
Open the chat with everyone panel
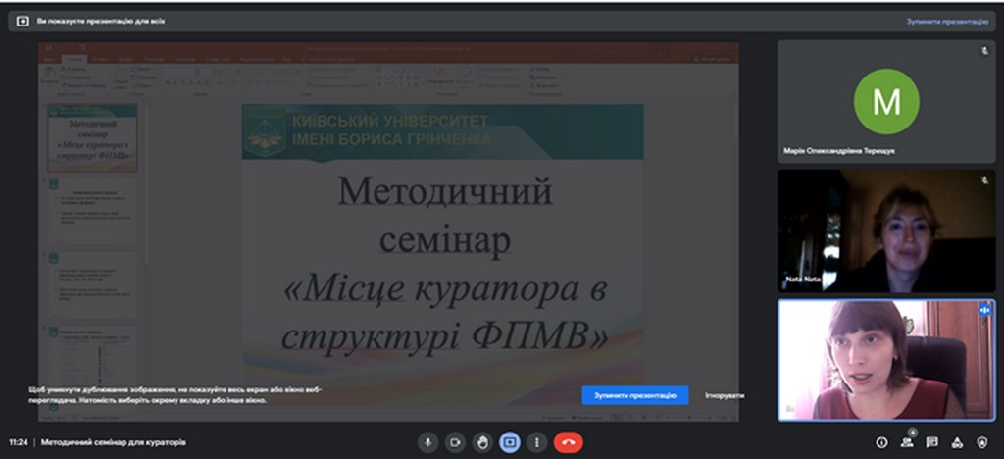932,442
